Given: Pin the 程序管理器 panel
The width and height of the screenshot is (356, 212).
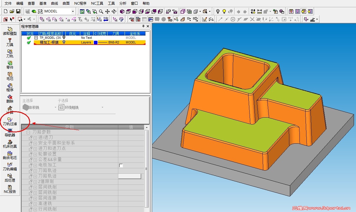Looking at the screenshot, I should pos(143,26).
